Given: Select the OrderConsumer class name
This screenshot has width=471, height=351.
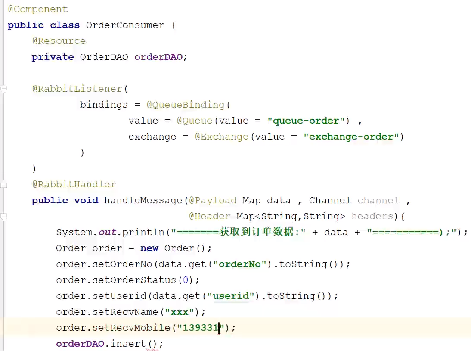Looking at the screenshot, I should click(x=125, y=25).
